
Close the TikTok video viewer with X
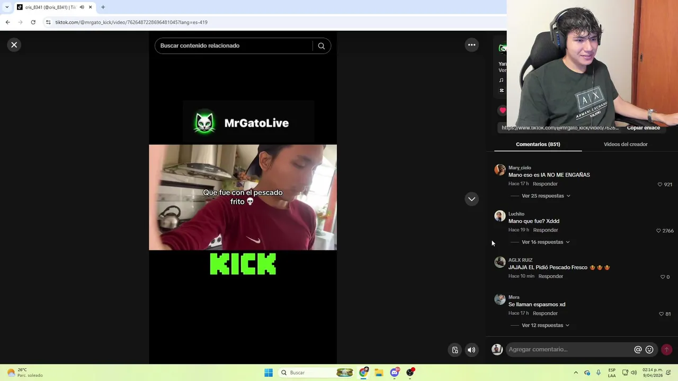point(14,45)
